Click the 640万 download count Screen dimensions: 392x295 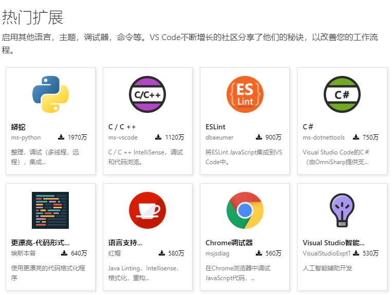[79, 253]
